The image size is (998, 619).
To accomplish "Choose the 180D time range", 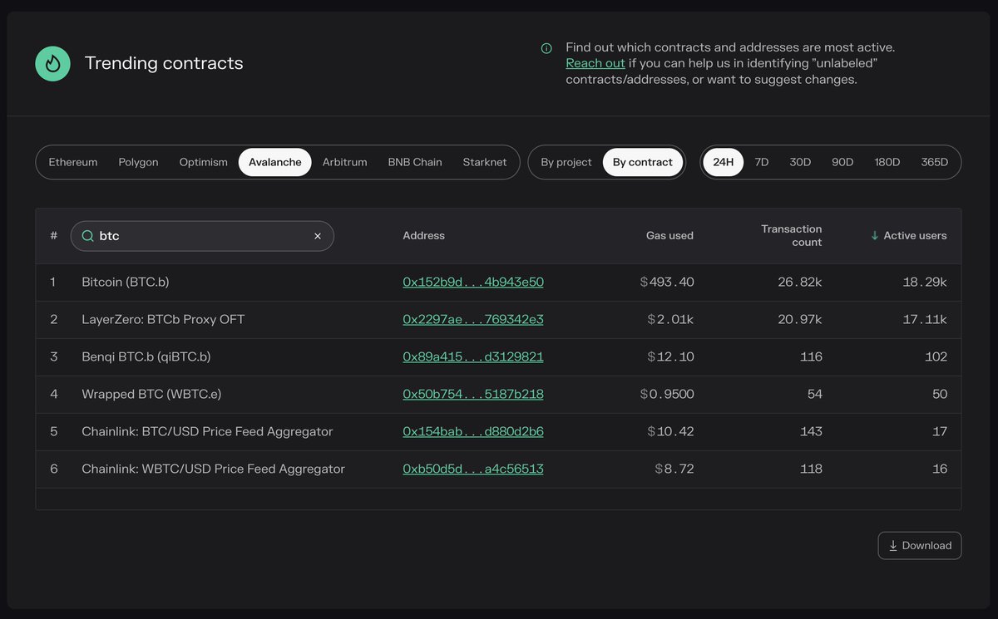I will pyautogui.click(x=887, y=162).
